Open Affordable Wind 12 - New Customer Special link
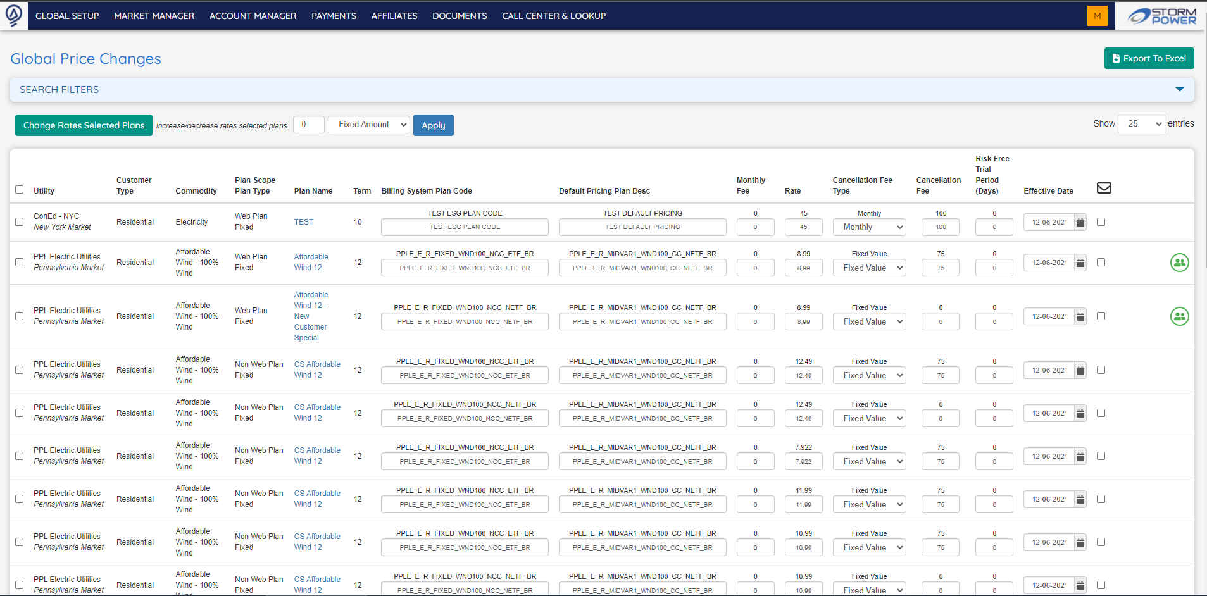 (311, 316)
